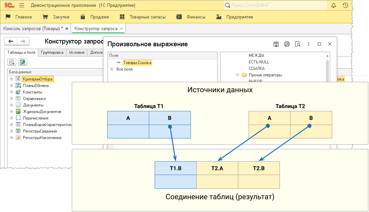
Task: Open the Товарные запасы section
Action: tap(143, 17)
